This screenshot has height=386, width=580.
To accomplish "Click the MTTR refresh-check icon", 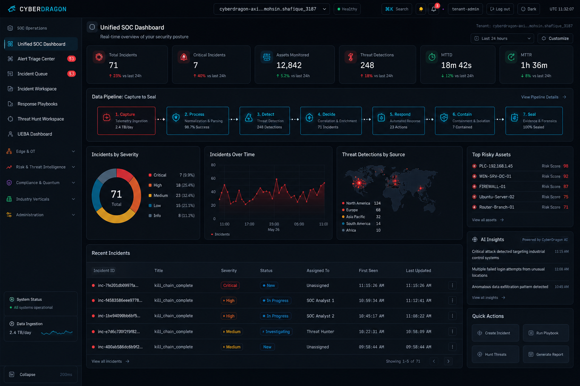I will tap(511, 57).
